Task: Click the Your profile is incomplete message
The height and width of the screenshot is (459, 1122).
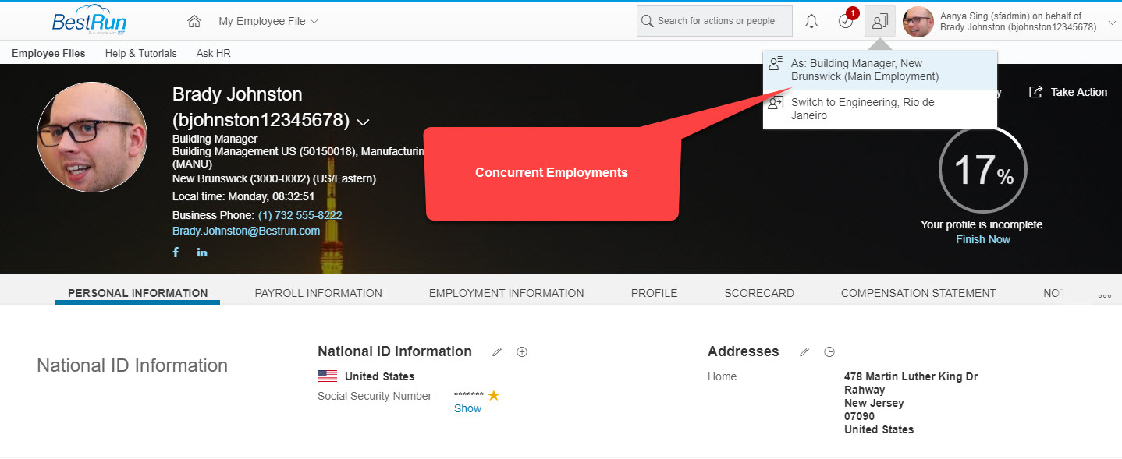Action: (x=982, y=224)
